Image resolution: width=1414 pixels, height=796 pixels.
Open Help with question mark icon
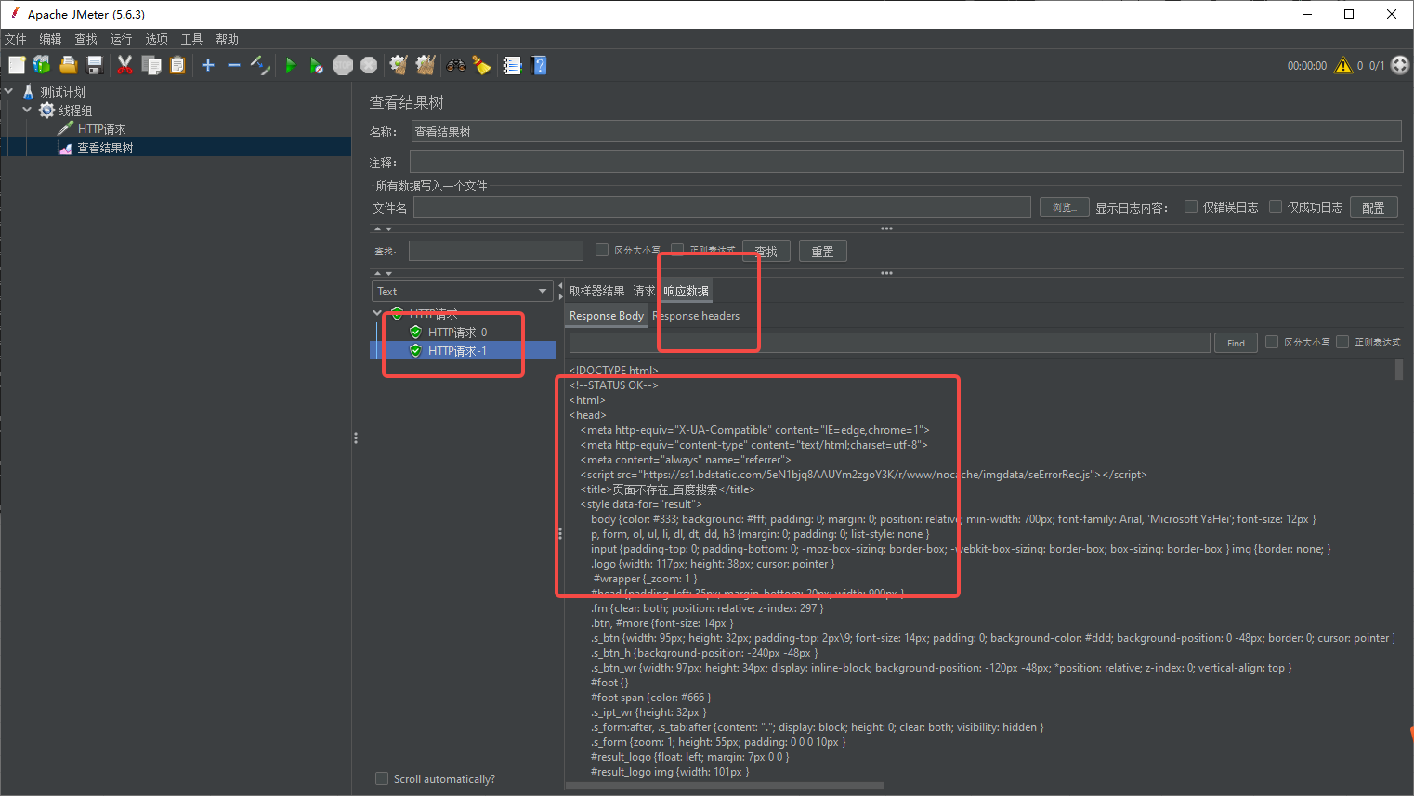(539, 65)
